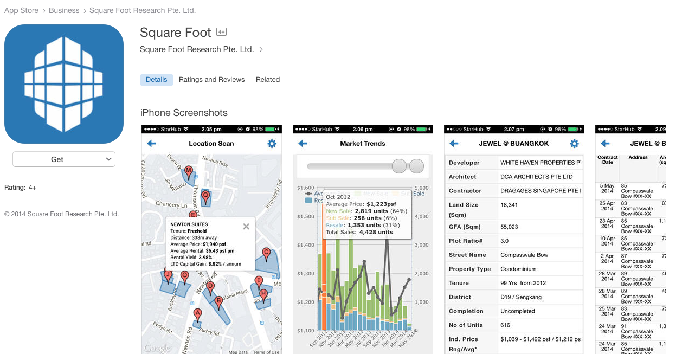Tap back arrow in Market Trends screenshot
Image resolution: width=682 pixels, height=354 pixels.
tap(303, 144)
